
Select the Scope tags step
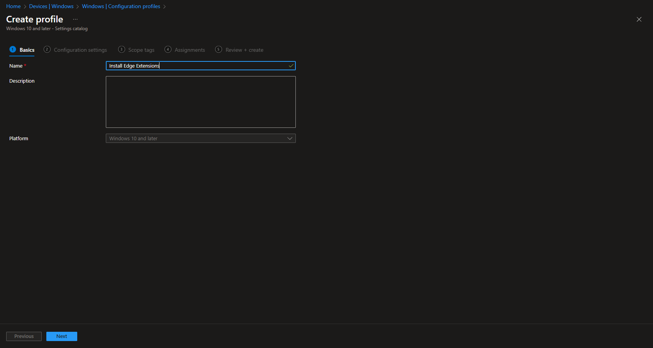coord(141,49)
